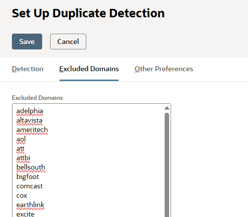248x217 pixels.
Task: Click 'excite' in the domains list
Action: pyautogui.click(x=25, y=214)
